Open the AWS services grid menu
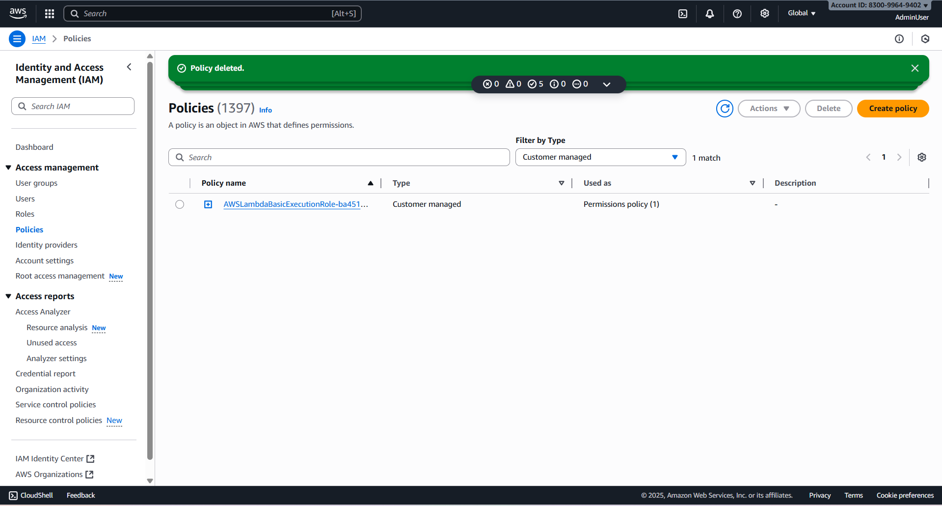Viewport: 942px width, 506px height. pyautogui.click(x=50, y=14)
